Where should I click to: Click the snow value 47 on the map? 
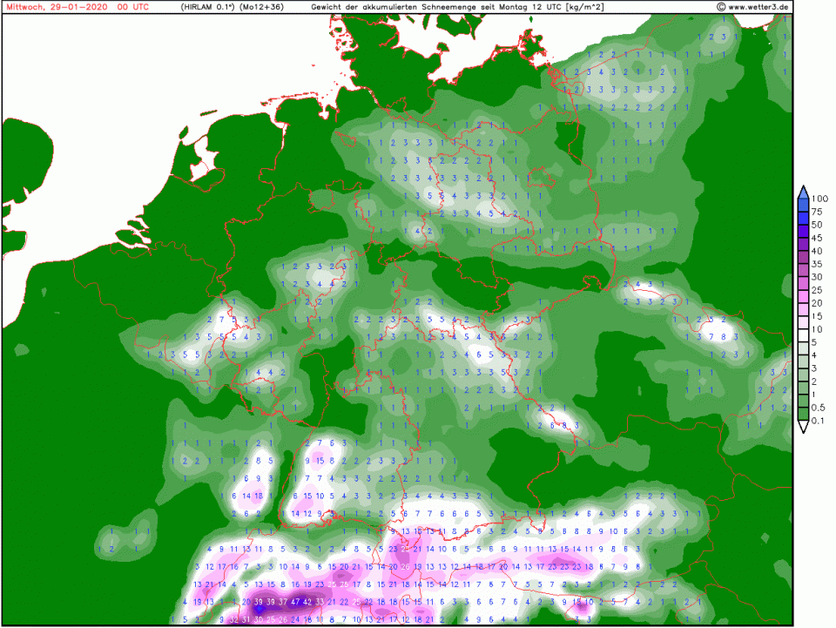click(x=295, y=602)
